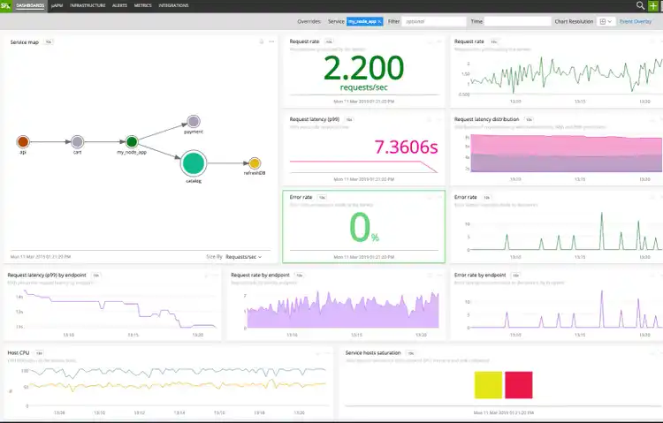Image resolution: width=663 pixels, height=423 pixels.
Task: Select the catalog node in service map
Action: click(x=193, y=162)
